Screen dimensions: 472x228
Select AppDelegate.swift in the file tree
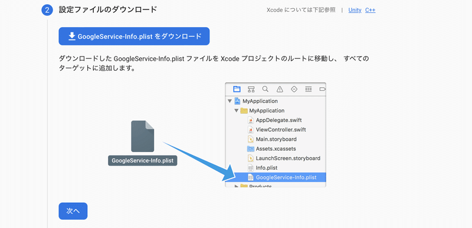tap(278, 120)
